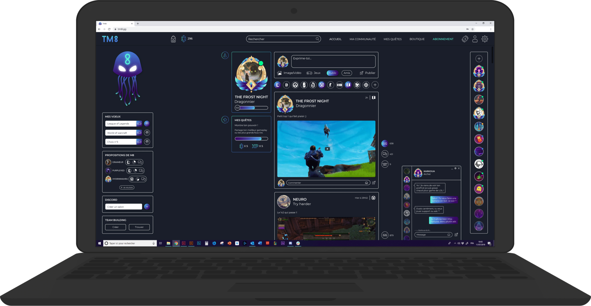Click the GG reaction showing 638
591x306 pixels.
click(x=385, y=143)
